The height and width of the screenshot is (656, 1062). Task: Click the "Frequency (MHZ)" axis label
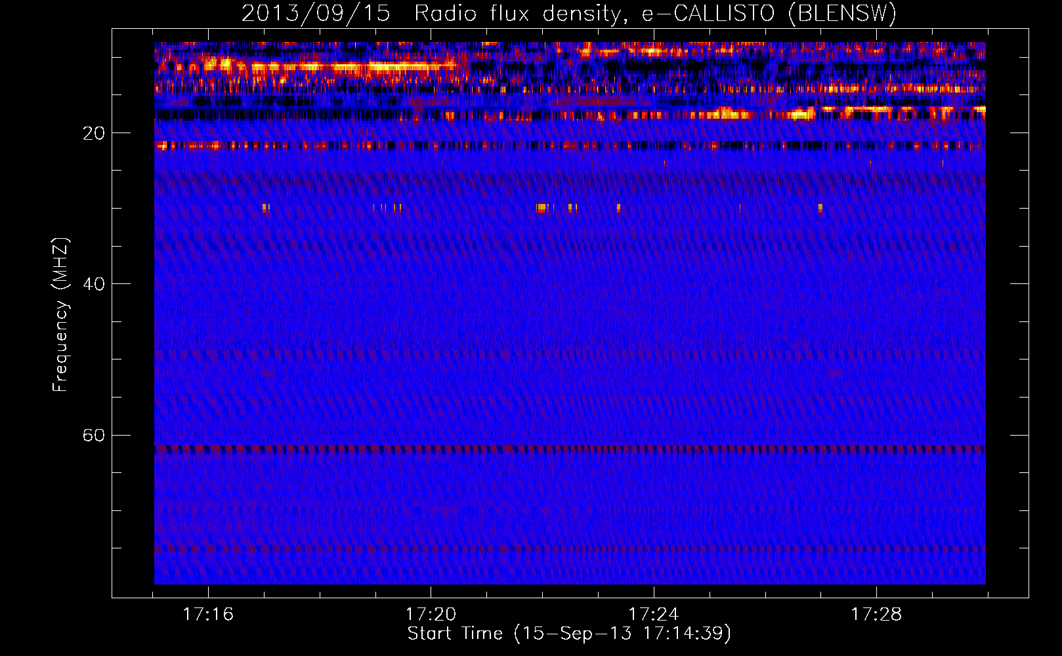pos(60,315)
